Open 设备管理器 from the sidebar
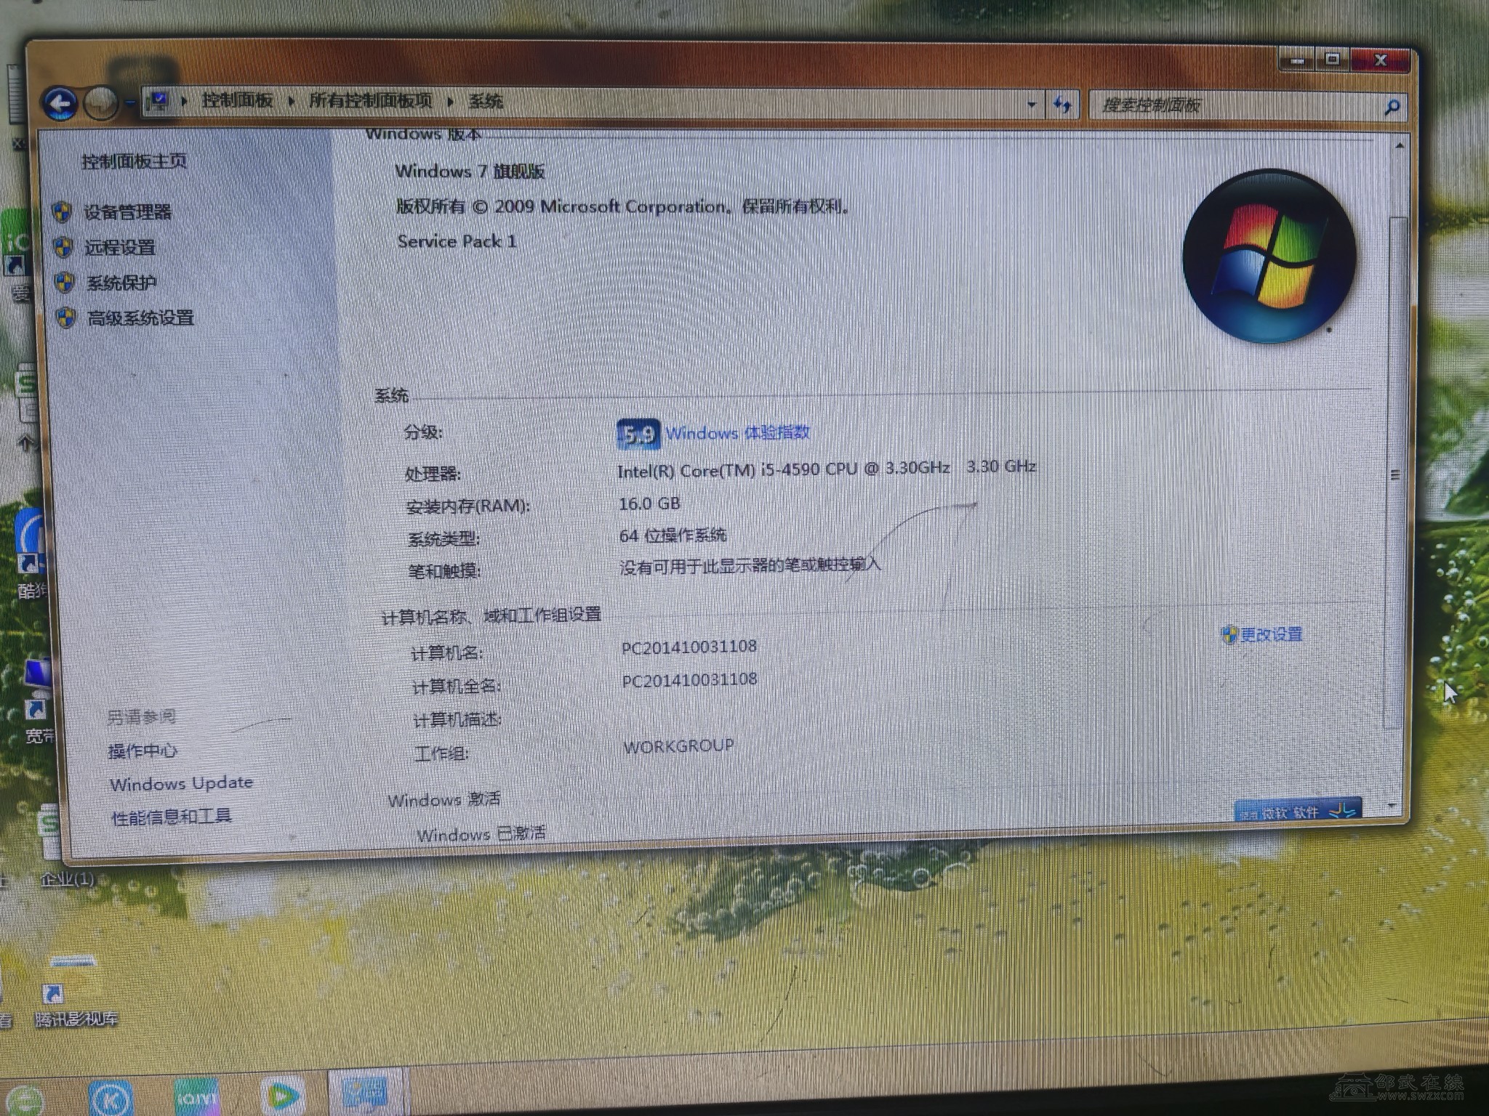Viewport: 1489px width, 1116px height. 127,212
